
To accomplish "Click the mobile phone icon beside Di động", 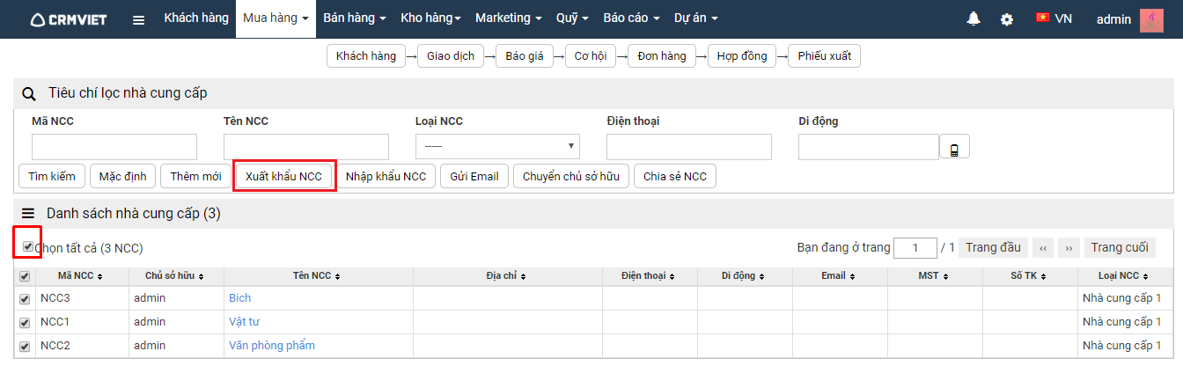I will point(954,148).
